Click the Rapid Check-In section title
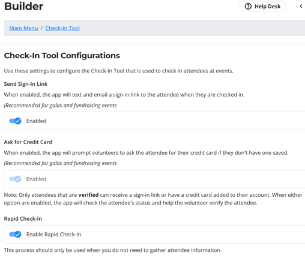This screenshot has height=261, width=305. tap(23, 219)
